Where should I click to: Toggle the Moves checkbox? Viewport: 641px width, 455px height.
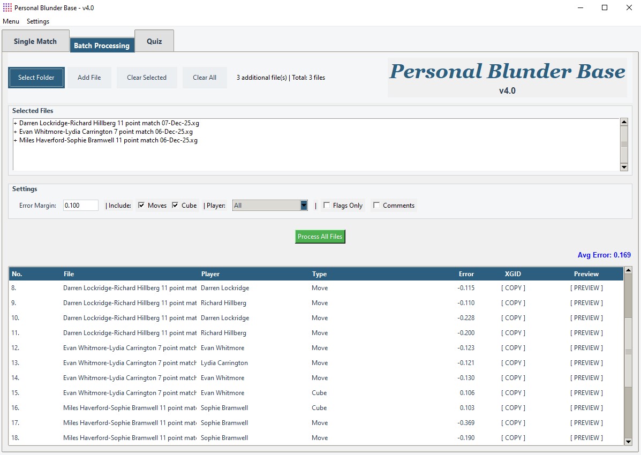point(142,206)
